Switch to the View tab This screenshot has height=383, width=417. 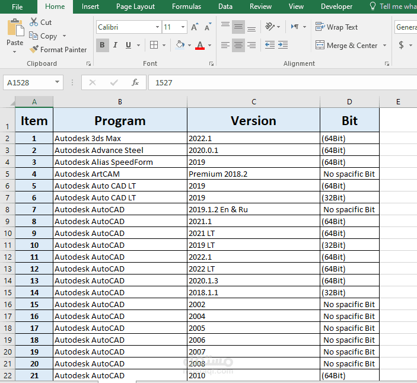(x=296, y=7)
